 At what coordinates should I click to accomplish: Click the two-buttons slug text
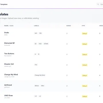click(8, 56)
